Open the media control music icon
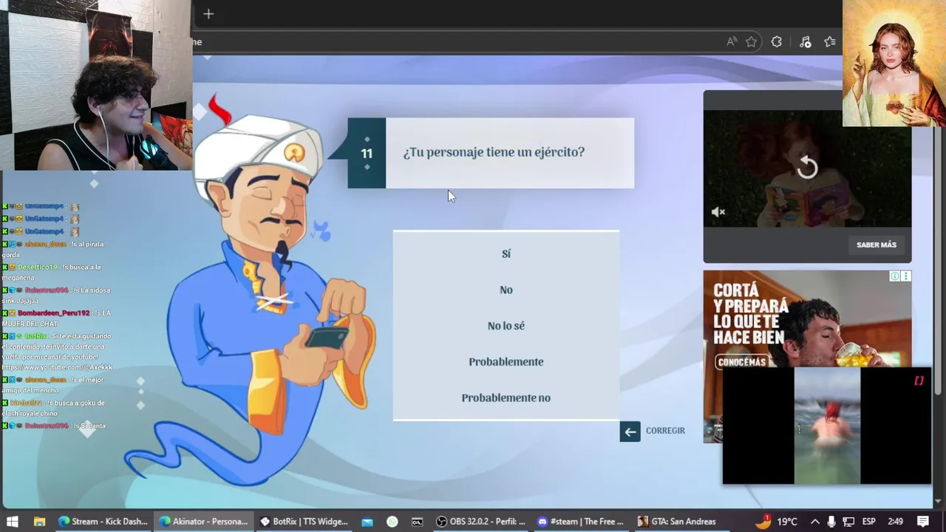This screenshot has height=532, width=946. tap(805, 42)
